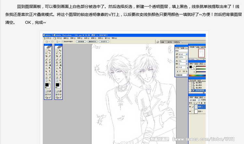Swap foreground and background colors in the second toolbox
The width and height of the screenshot is (244, 144).
click(61, 84)
